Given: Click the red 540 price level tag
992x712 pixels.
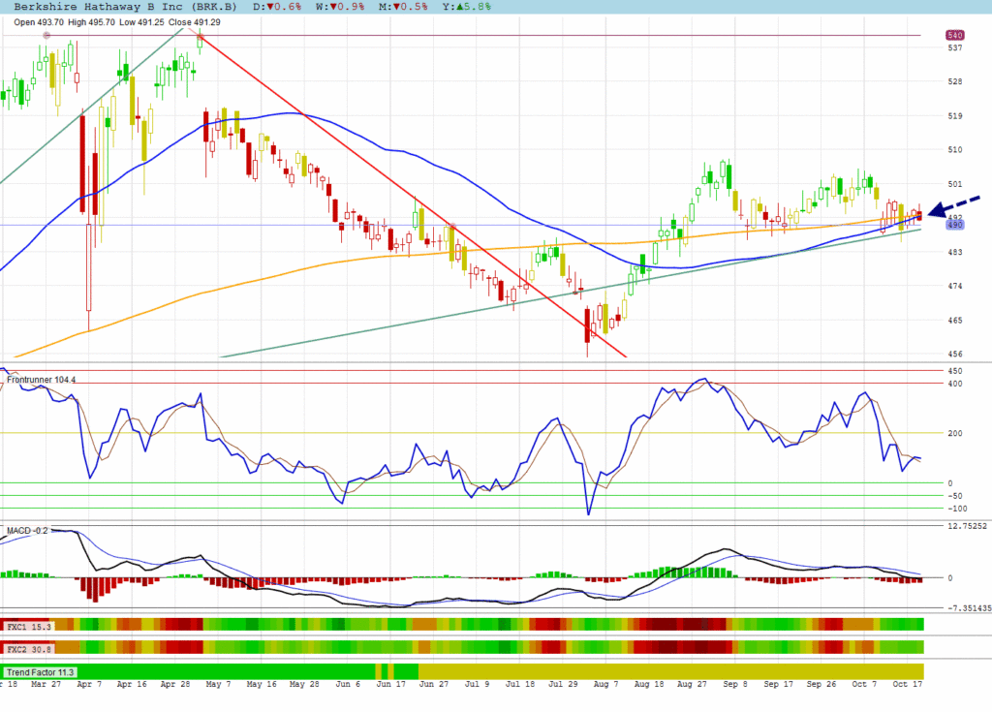Looking at the screenshot, I should (x=954, y=35).
